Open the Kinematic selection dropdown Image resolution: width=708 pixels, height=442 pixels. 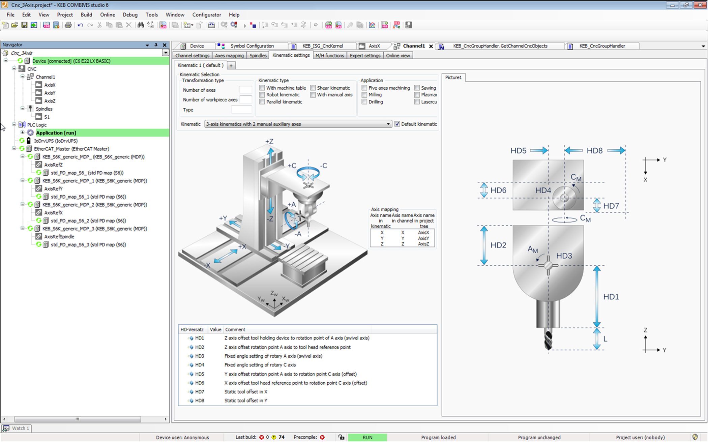pos(388,124)
